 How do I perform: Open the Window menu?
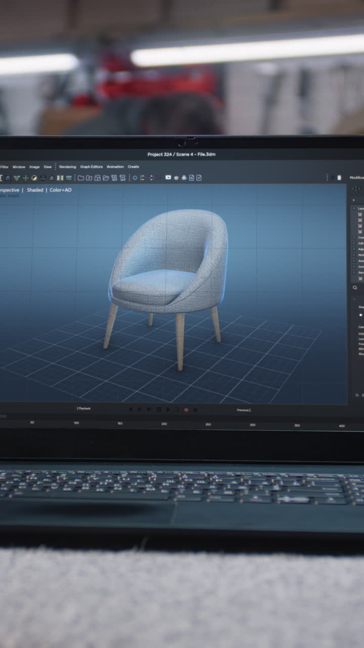(x=19, y=167)
